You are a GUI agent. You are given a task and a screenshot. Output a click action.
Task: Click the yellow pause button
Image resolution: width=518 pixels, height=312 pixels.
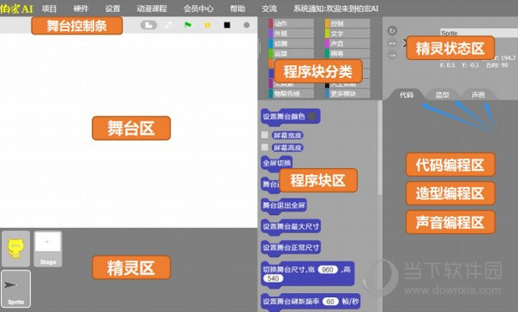pos(208,25)
